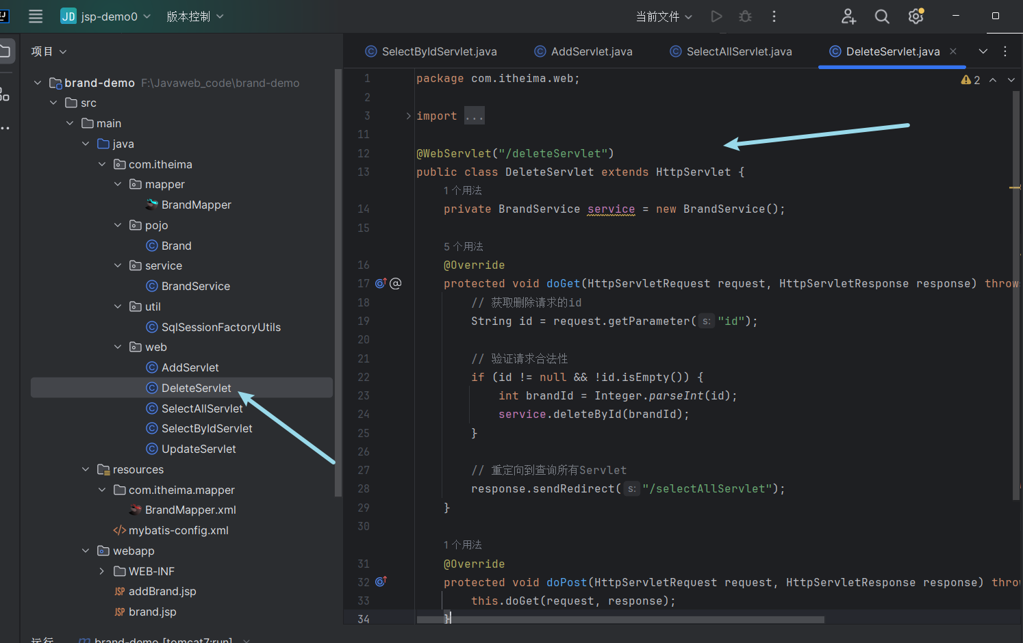Open IDE settings gear
This screenshot has width=1023, height=643.
click(916, 16)
